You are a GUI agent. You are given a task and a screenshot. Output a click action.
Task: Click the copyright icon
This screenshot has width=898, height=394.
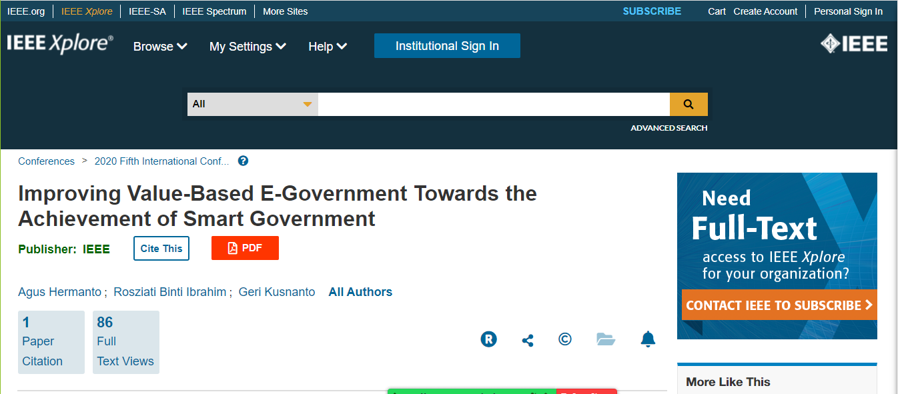point(565,339)
